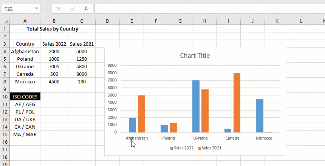Select the CA / CAN cell

coord(25,127)
